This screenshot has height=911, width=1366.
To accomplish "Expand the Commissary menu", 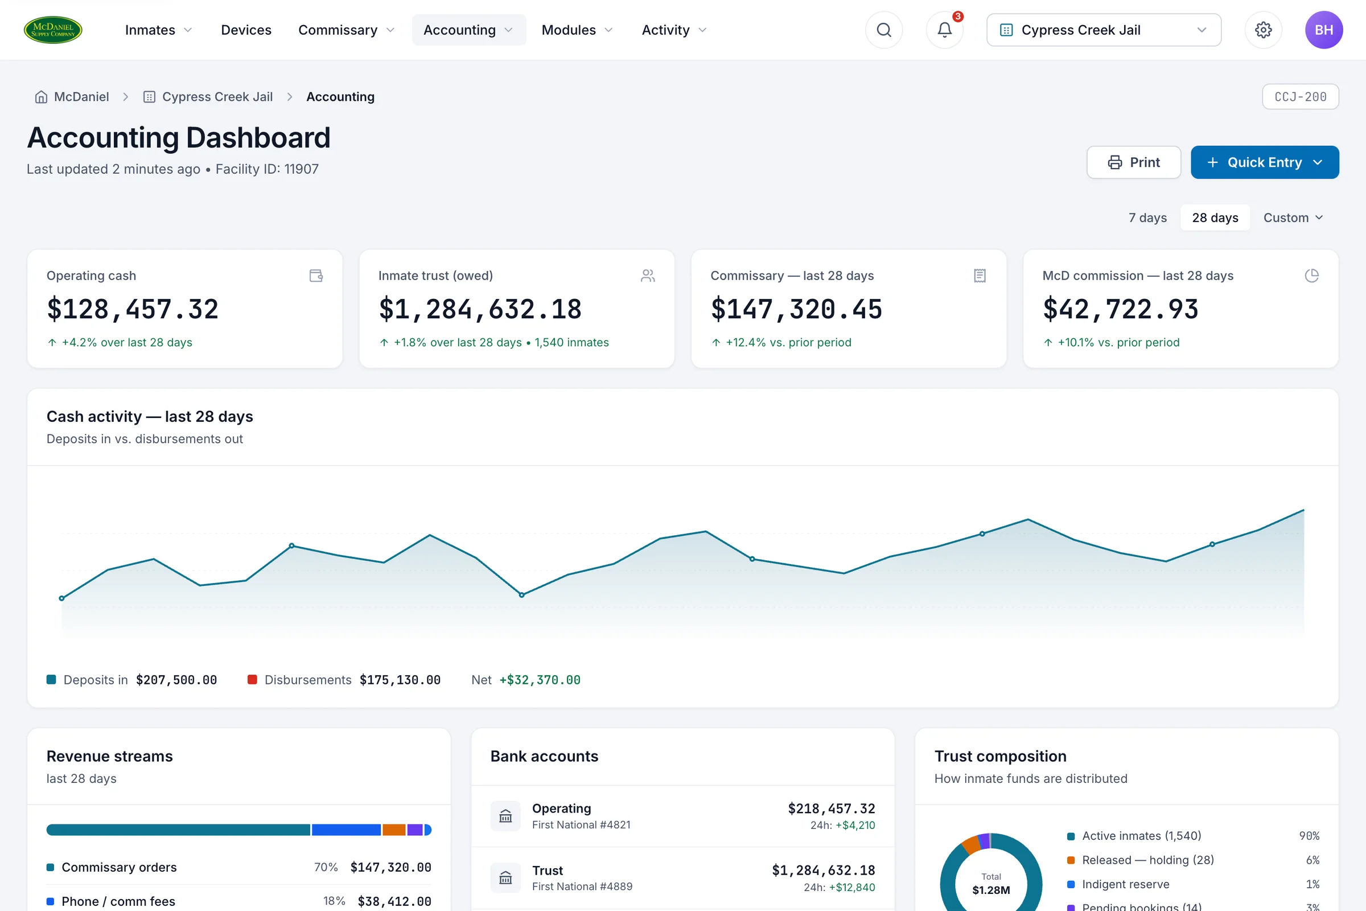I will (346, 30).
